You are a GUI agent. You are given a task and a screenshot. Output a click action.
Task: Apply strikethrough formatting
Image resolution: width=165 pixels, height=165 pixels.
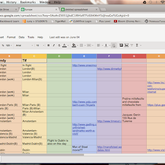(59, 45)
